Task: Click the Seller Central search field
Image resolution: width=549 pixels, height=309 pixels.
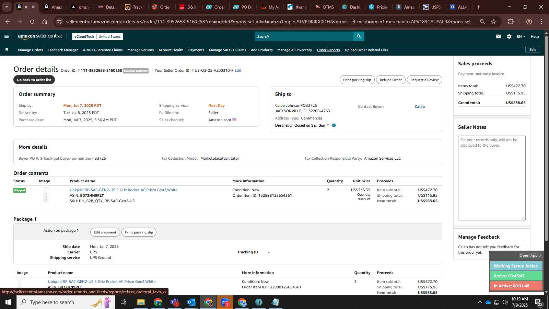Action: 304,36
